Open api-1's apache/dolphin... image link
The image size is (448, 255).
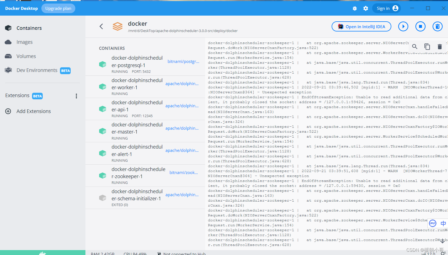(x=182, y=106)
